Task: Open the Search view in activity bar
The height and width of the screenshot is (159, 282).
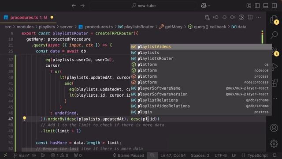Action: pos(274,35)
